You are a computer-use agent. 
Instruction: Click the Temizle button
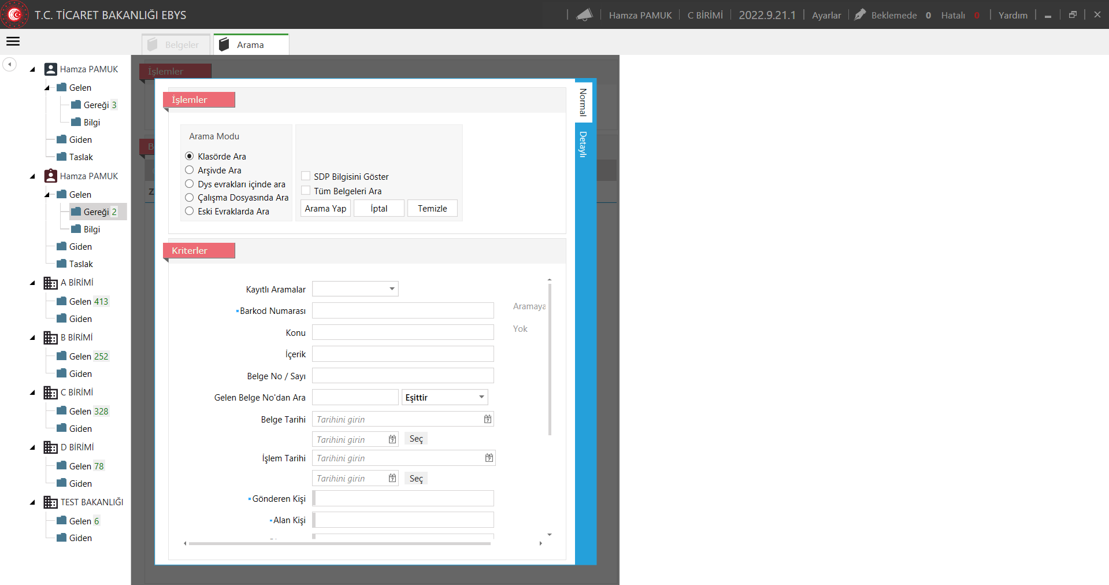point(432,208)
